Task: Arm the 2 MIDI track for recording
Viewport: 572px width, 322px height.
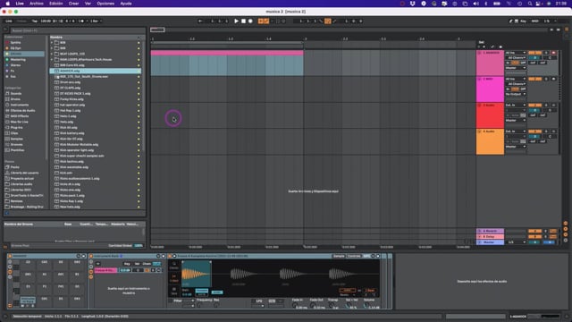Action: point(553,79)
